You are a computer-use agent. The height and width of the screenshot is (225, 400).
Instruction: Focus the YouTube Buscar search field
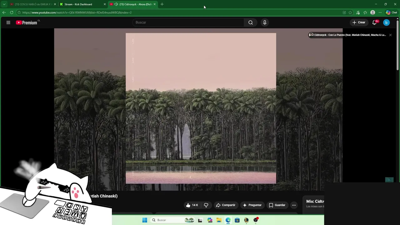188,22
